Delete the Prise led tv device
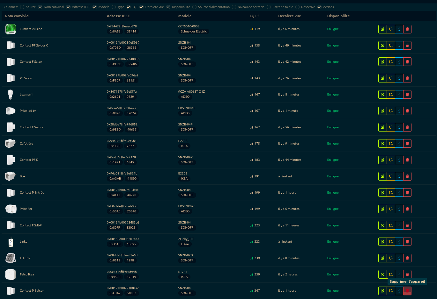The image size is (437, 299). click(407, 111)
